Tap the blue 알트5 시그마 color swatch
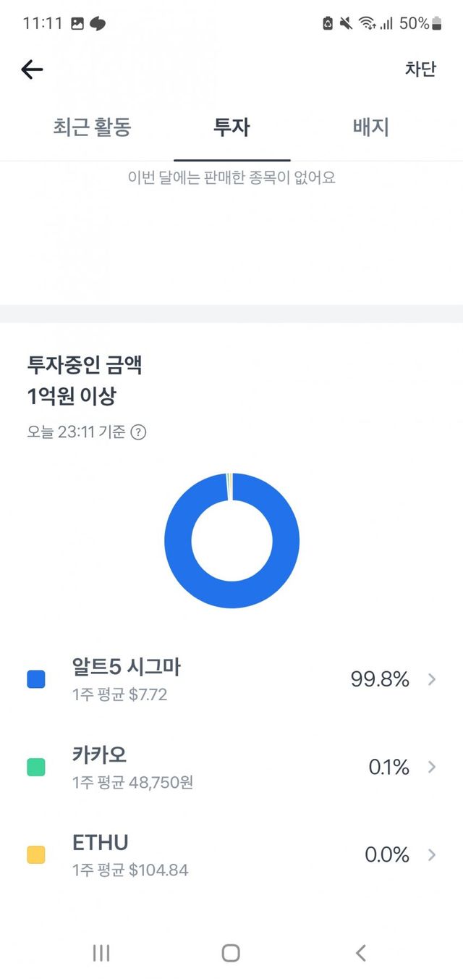The width and height of the screenshot is (463, 979). [35, 679]
